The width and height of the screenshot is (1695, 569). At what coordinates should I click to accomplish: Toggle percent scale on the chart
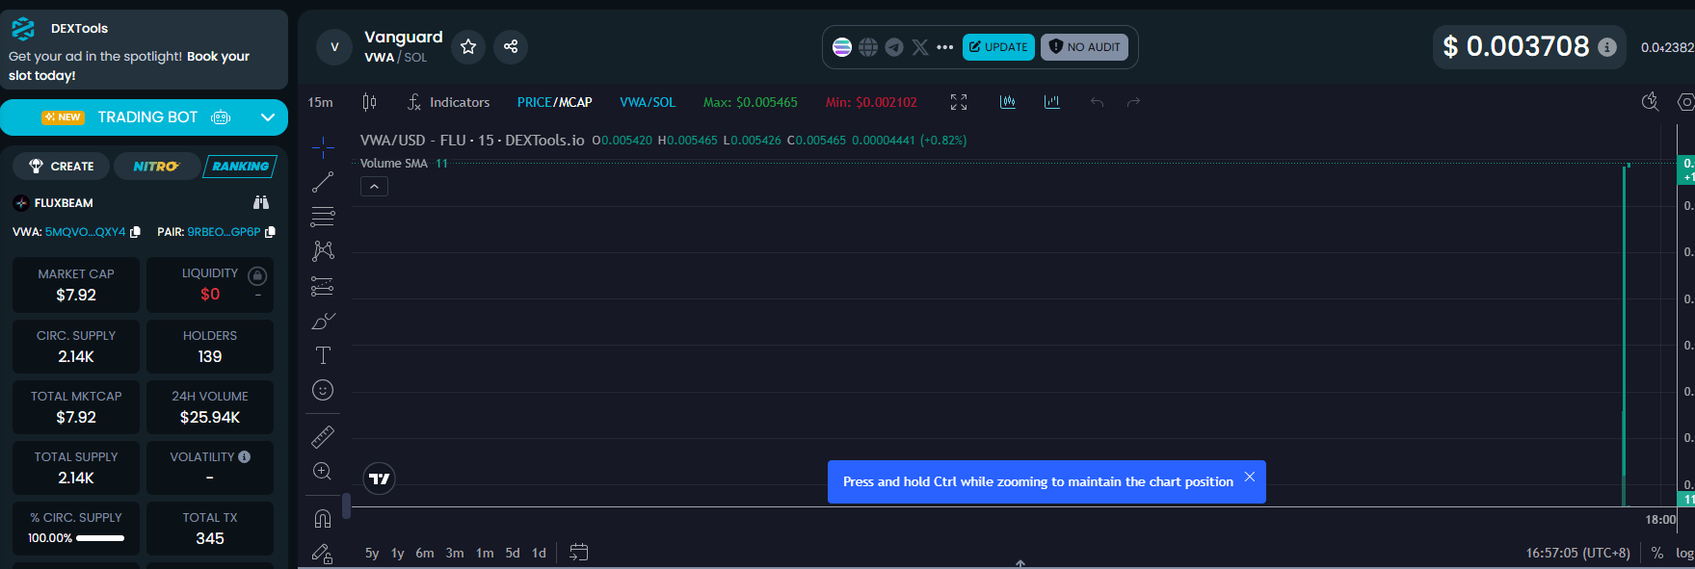click(x=1657, y=553)
